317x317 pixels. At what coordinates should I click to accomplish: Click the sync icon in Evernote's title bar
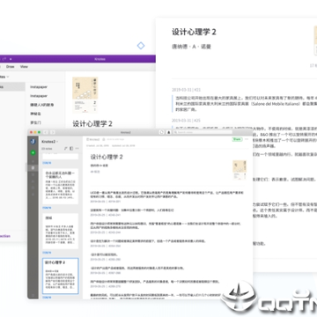pos(162,132)
